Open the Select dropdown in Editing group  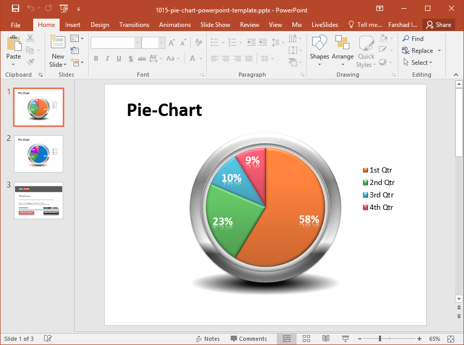click(x=419, y=63)
